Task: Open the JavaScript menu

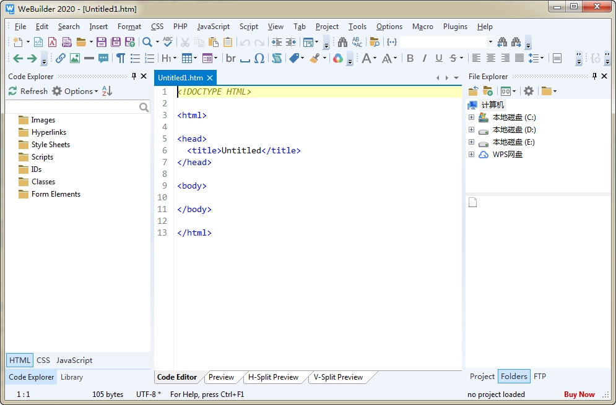Action: pyautogui.click(x=213, y=27)
